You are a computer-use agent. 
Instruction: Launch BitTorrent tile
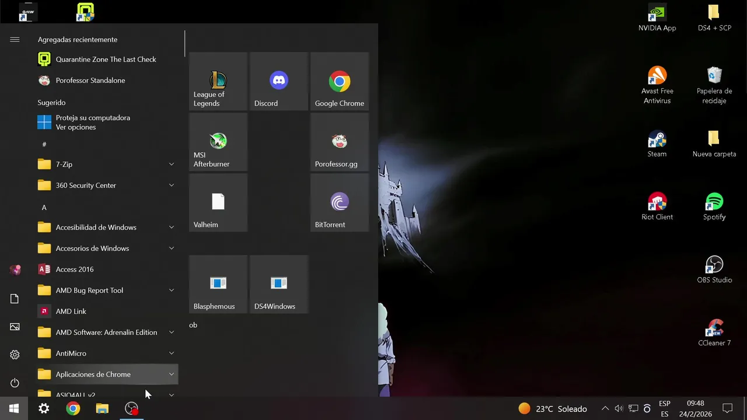coord(340,202)
